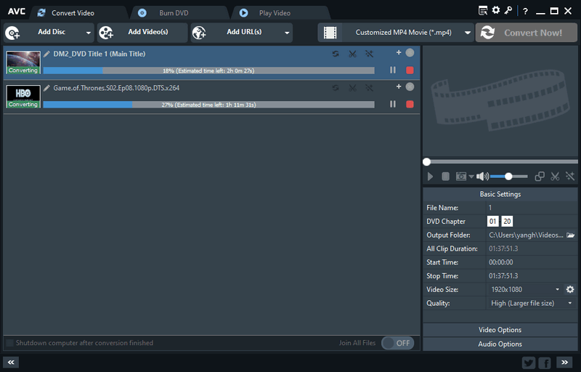The width and height of the screenshot is (581, 372).
Task: Pause the Game.of.Thrones conversion
Action: click(x=393, y=104)
